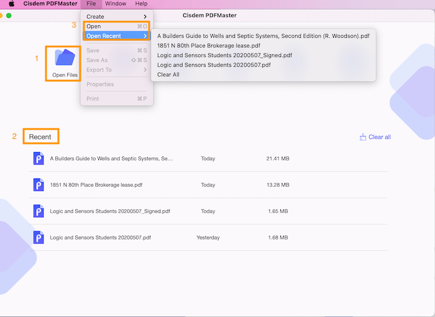This screenshot has width=435, height=317.
Task: Expand the Open Recent submenu
Action: [117, 36]
